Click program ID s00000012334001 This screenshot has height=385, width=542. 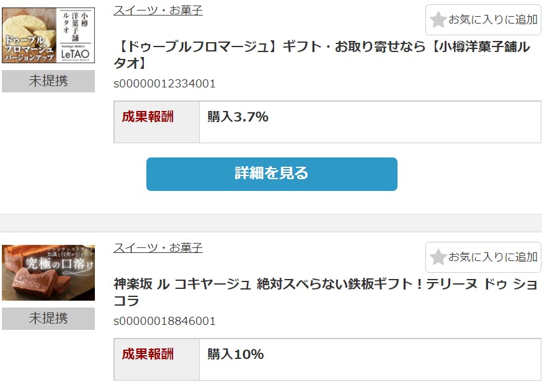[164, 84]
